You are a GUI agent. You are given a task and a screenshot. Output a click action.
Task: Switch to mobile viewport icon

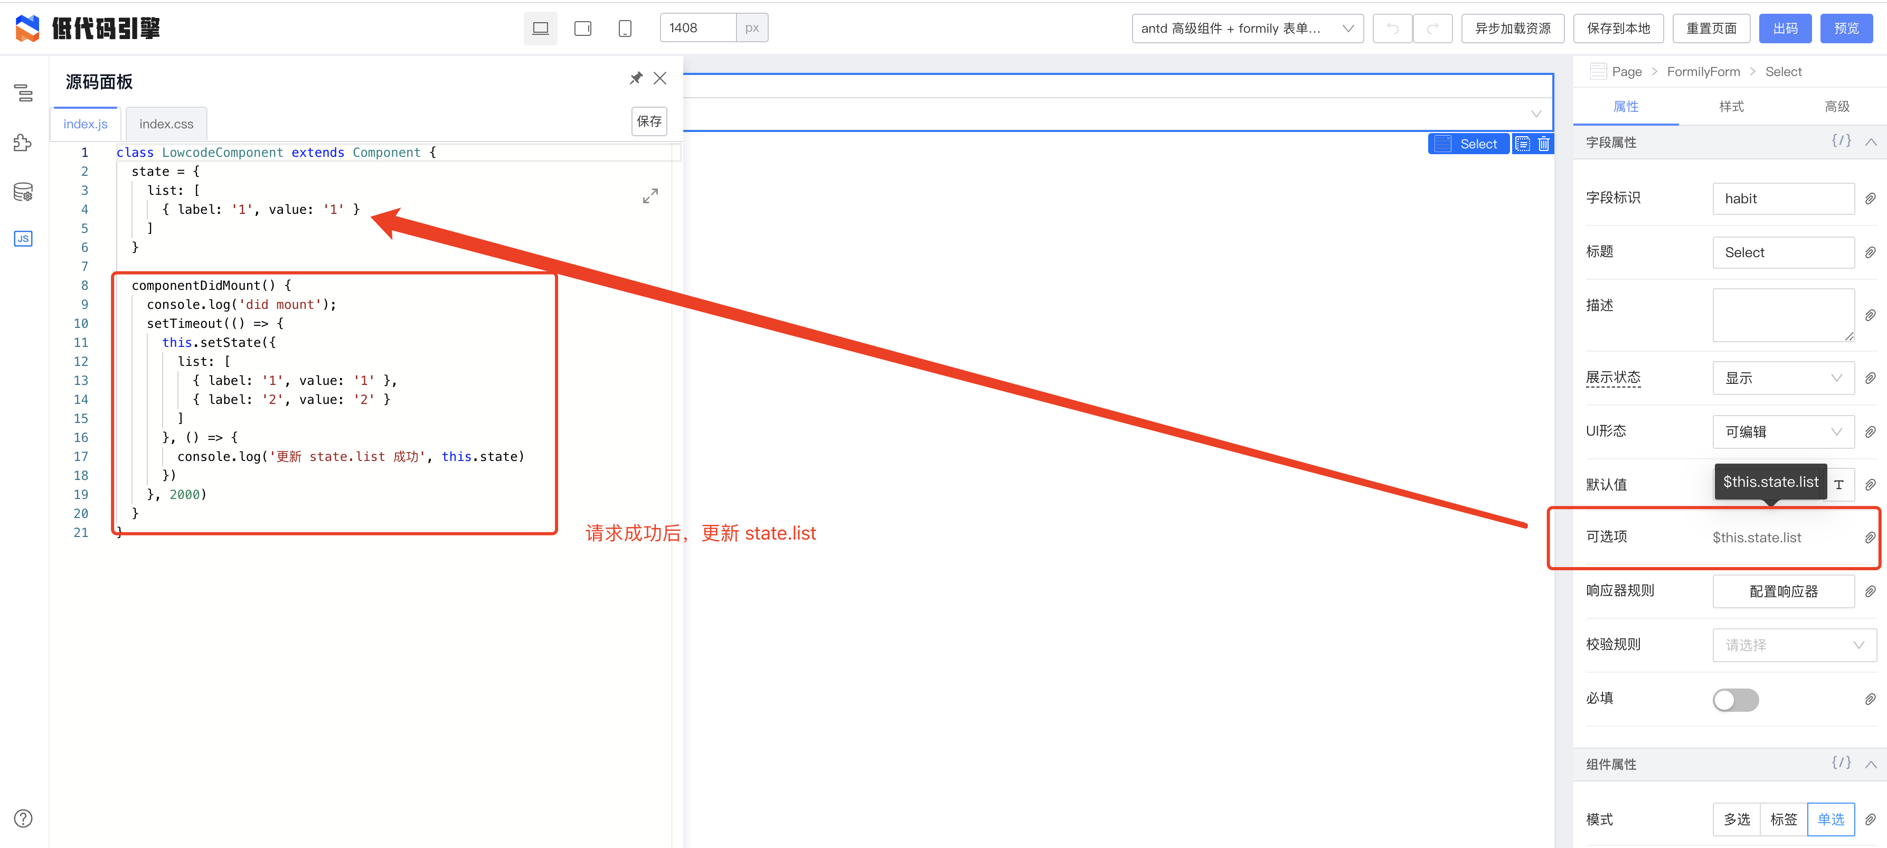(x=625, y=28)
